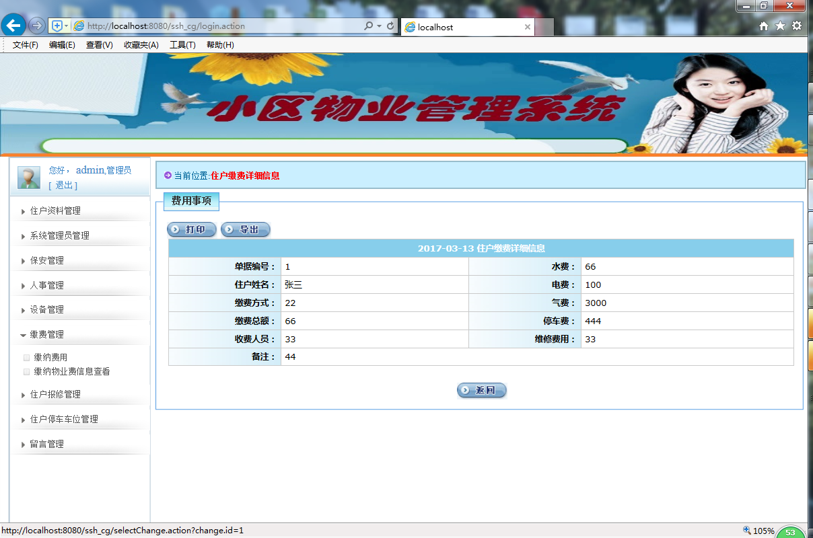This screenshot has width=813, height=538.
Task: Open the 查看(V) menu
Action: tap(98, 44)
